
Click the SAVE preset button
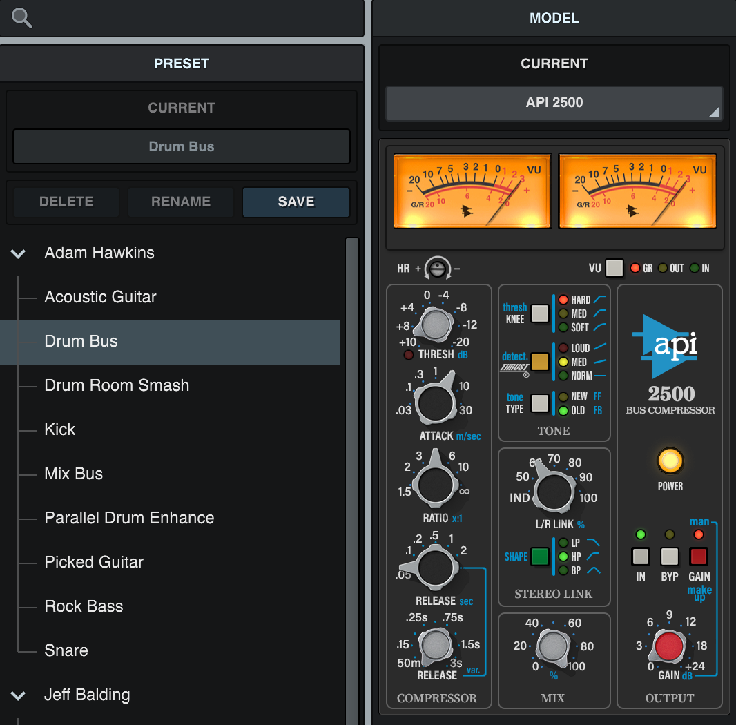pos(296,202)
